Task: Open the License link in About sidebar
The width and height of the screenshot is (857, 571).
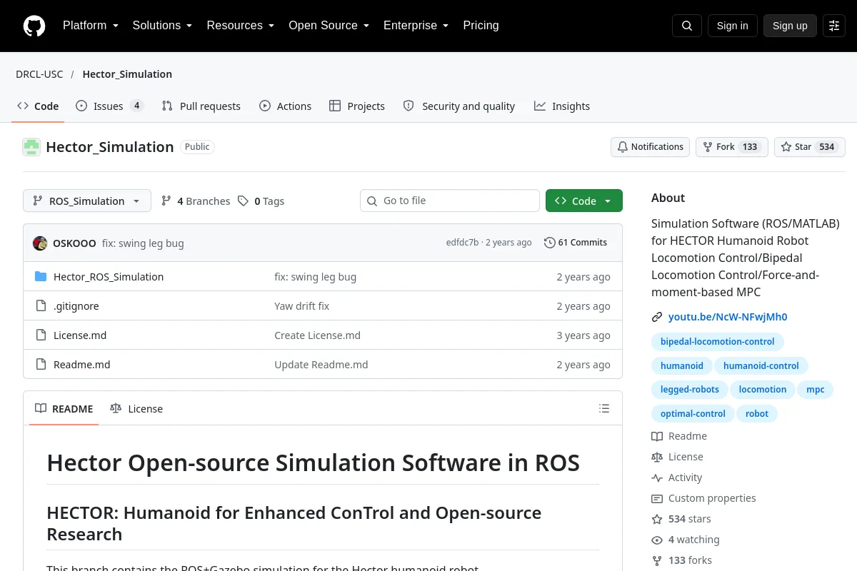Action: pyautogui.click(x=677, y=457)
